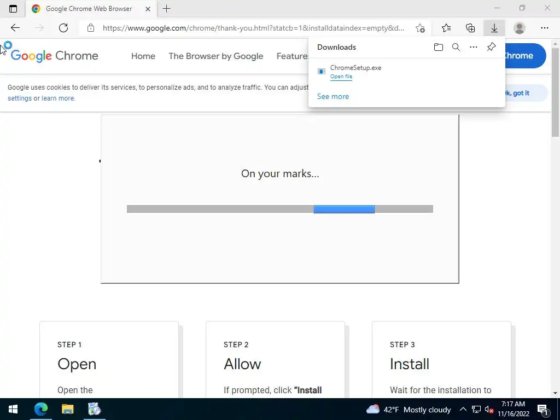Click the Step 3 Install card

[441, 360]
